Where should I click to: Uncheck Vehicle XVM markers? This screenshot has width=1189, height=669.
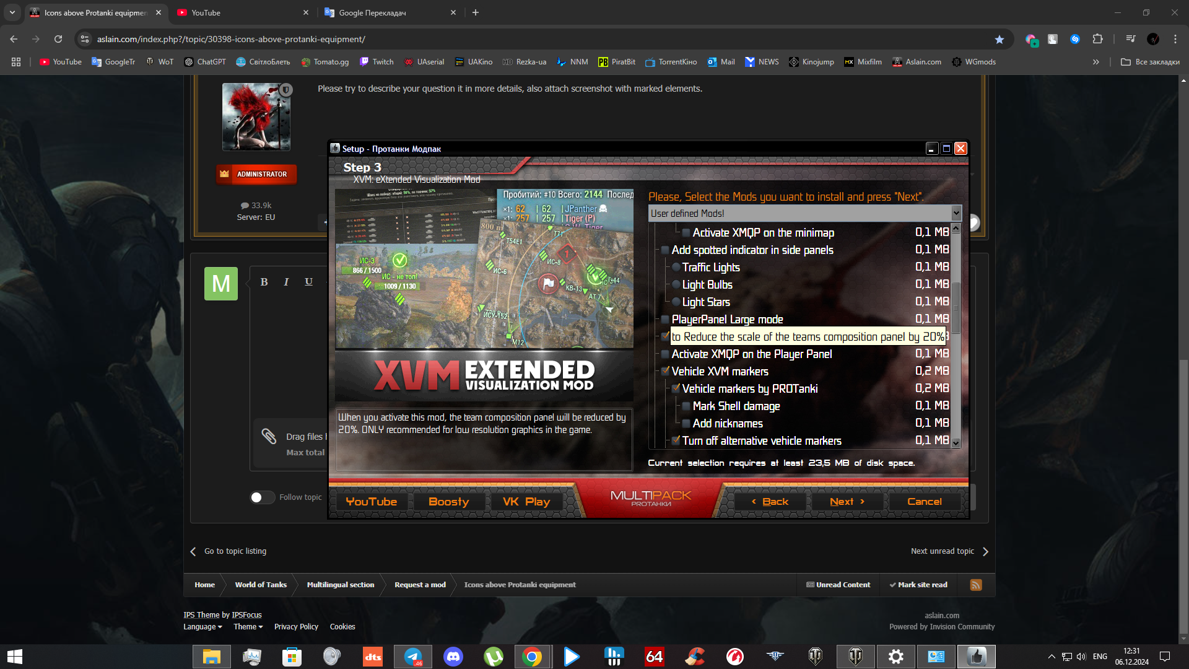pyautogui.click(x=665, y=372)
